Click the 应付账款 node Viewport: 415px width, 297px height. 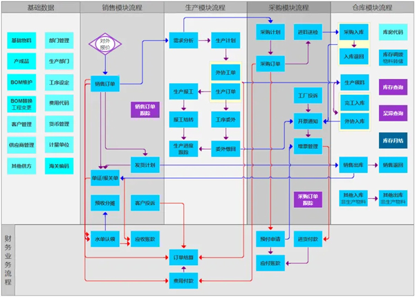(x=270, y=263)
